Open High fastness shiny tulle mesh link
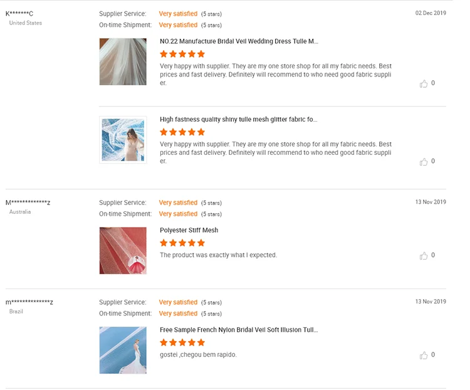This screenshot has width=470, height=390. [x=238, y=119]
